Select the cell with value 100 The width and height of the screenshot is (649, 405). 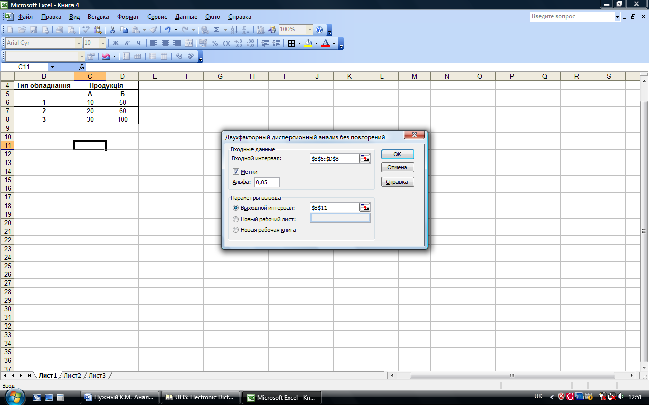(122, 119)
